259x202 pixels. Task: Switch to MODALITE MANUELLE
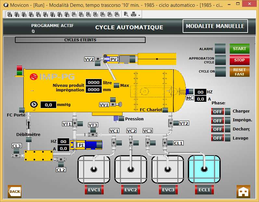[215, 26]
